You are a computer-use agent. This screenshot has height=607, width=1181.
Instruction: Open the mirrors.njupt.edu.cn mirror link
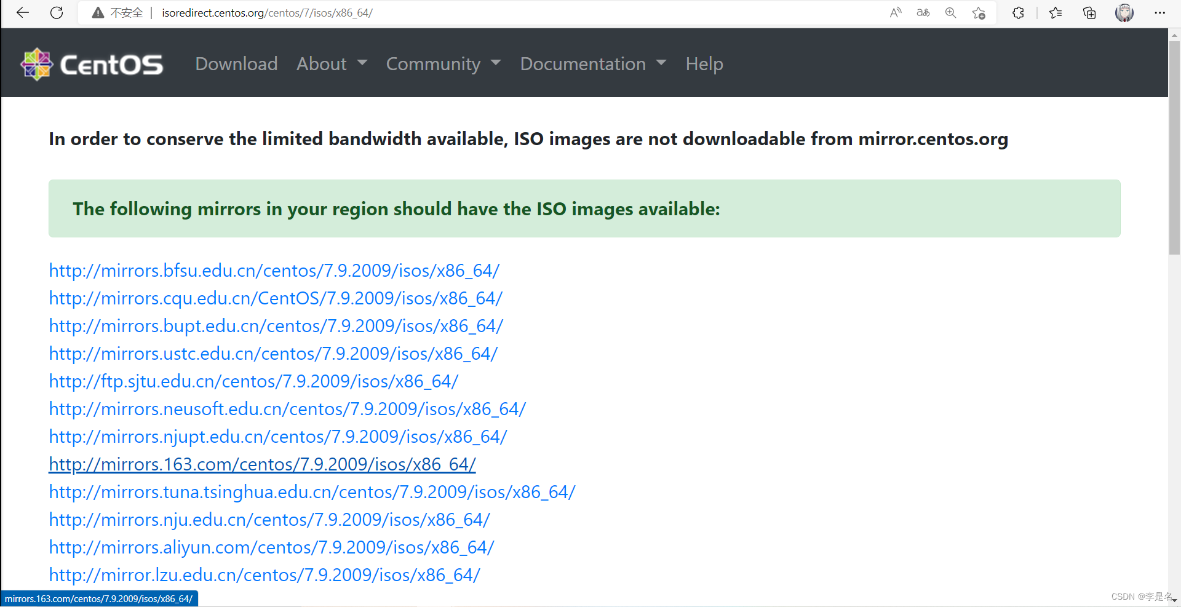tap(278, 437)
